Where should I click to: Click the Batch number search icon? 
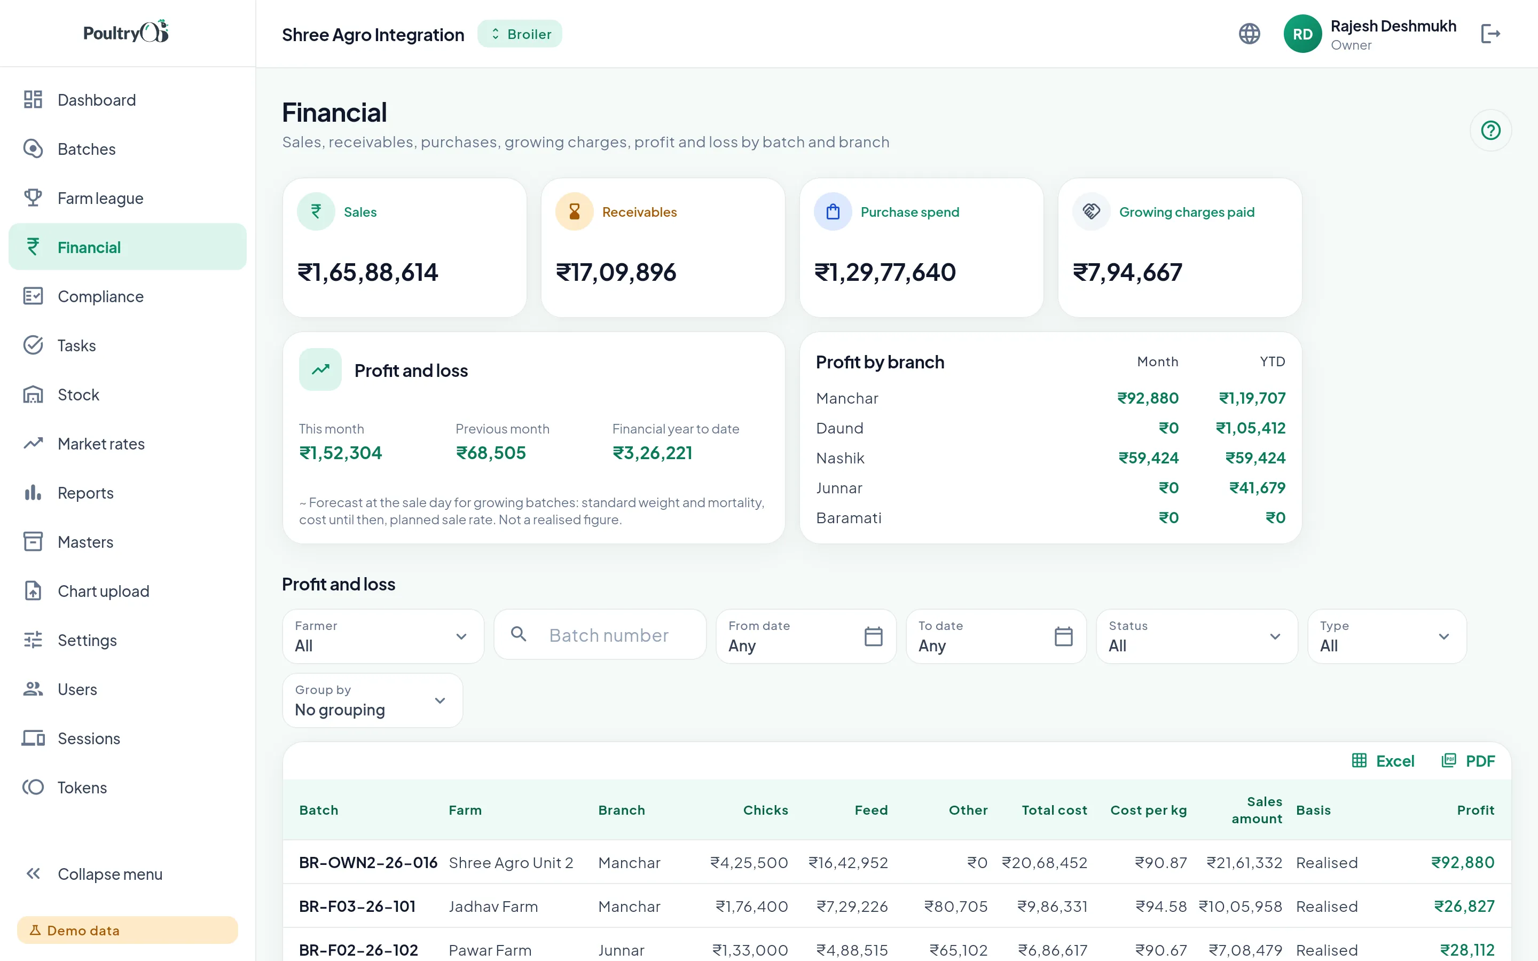tap(519, 634)
